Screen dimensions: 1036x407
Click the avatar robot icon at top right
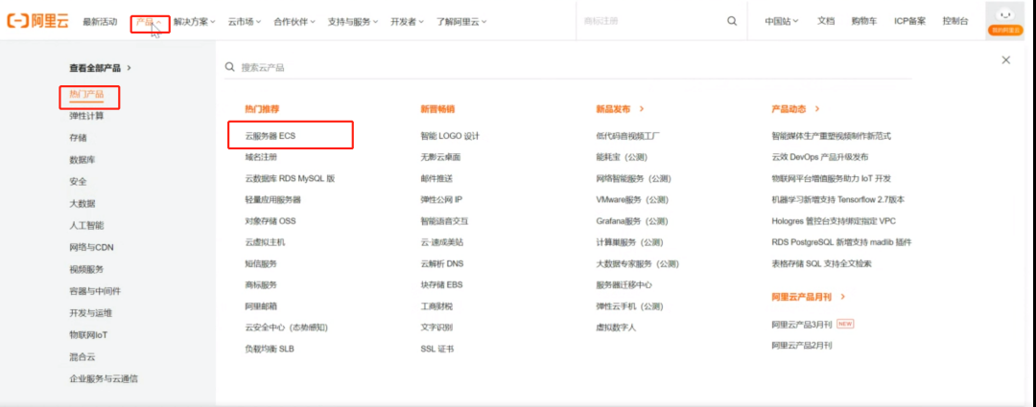point(1005,14)
